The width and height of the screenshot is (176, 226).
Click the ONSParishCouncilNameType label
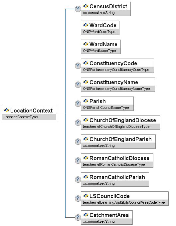click(x=106, y=108)
